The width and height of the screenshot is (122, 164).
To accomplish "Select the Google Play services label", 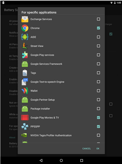I will point(42,55).
